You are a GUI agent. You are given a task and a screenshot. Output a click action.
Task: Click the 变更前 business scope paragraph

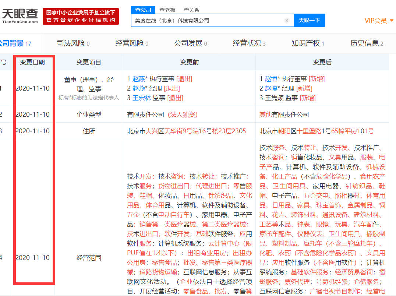[x=190, y=234]
